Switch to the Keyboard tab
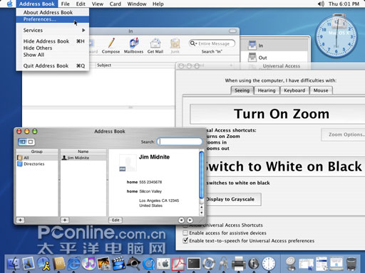This screenshot has width=365, height=273. coord(294,90)
